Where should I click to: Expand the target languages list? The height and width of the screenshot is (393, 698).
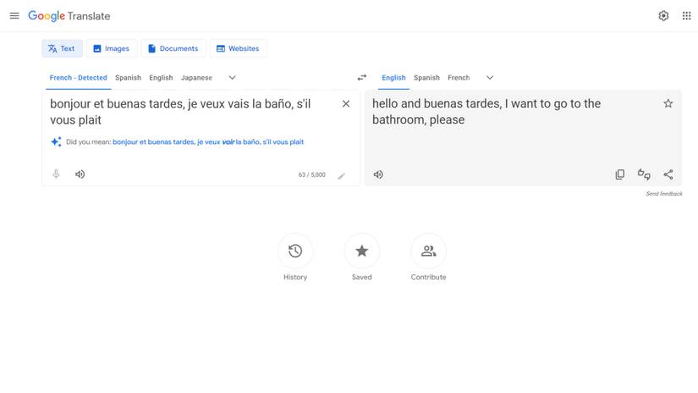click(x=489, y=78)
